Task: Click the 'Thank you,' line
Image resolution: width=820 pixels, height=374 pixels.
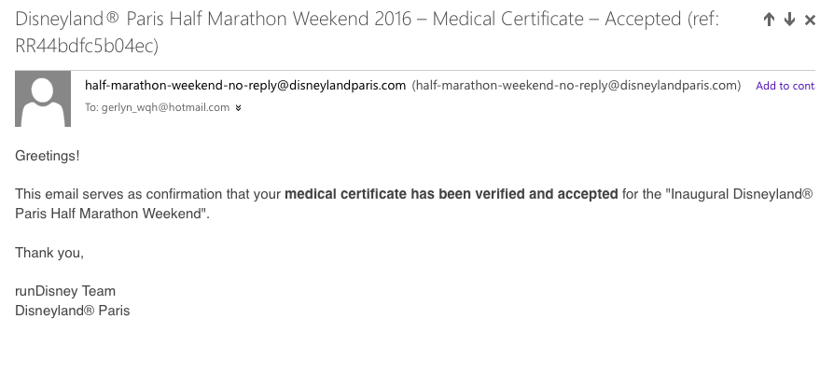Action: (x=49, y=253)
